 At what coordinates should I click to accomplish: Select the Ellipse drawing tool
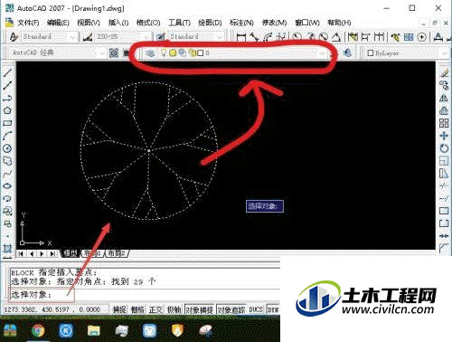(x=7, y=185)
